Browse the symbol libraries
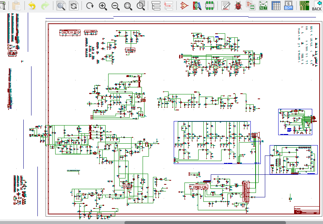323x224 pixels. [197, 6]
